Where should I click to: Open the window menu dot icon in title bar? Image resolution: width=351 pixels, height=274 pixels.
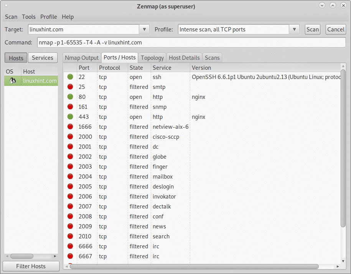[6, 5]
